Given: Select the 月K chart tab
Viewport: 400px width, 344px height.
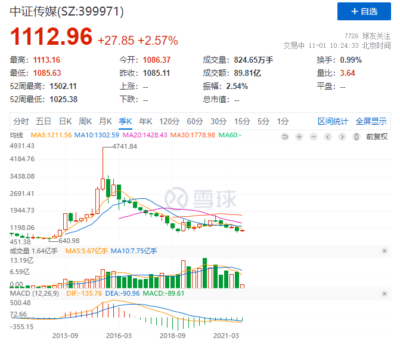Looking at the screenshot, I should [x=106, y=121].
